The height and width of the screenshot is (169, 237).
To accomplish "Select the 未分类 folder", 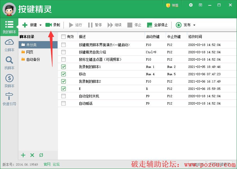I will click(38, 45).
